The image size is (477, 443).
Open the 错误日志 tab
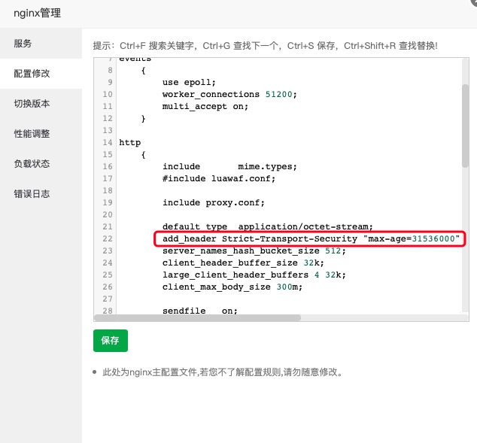[41, 194]
